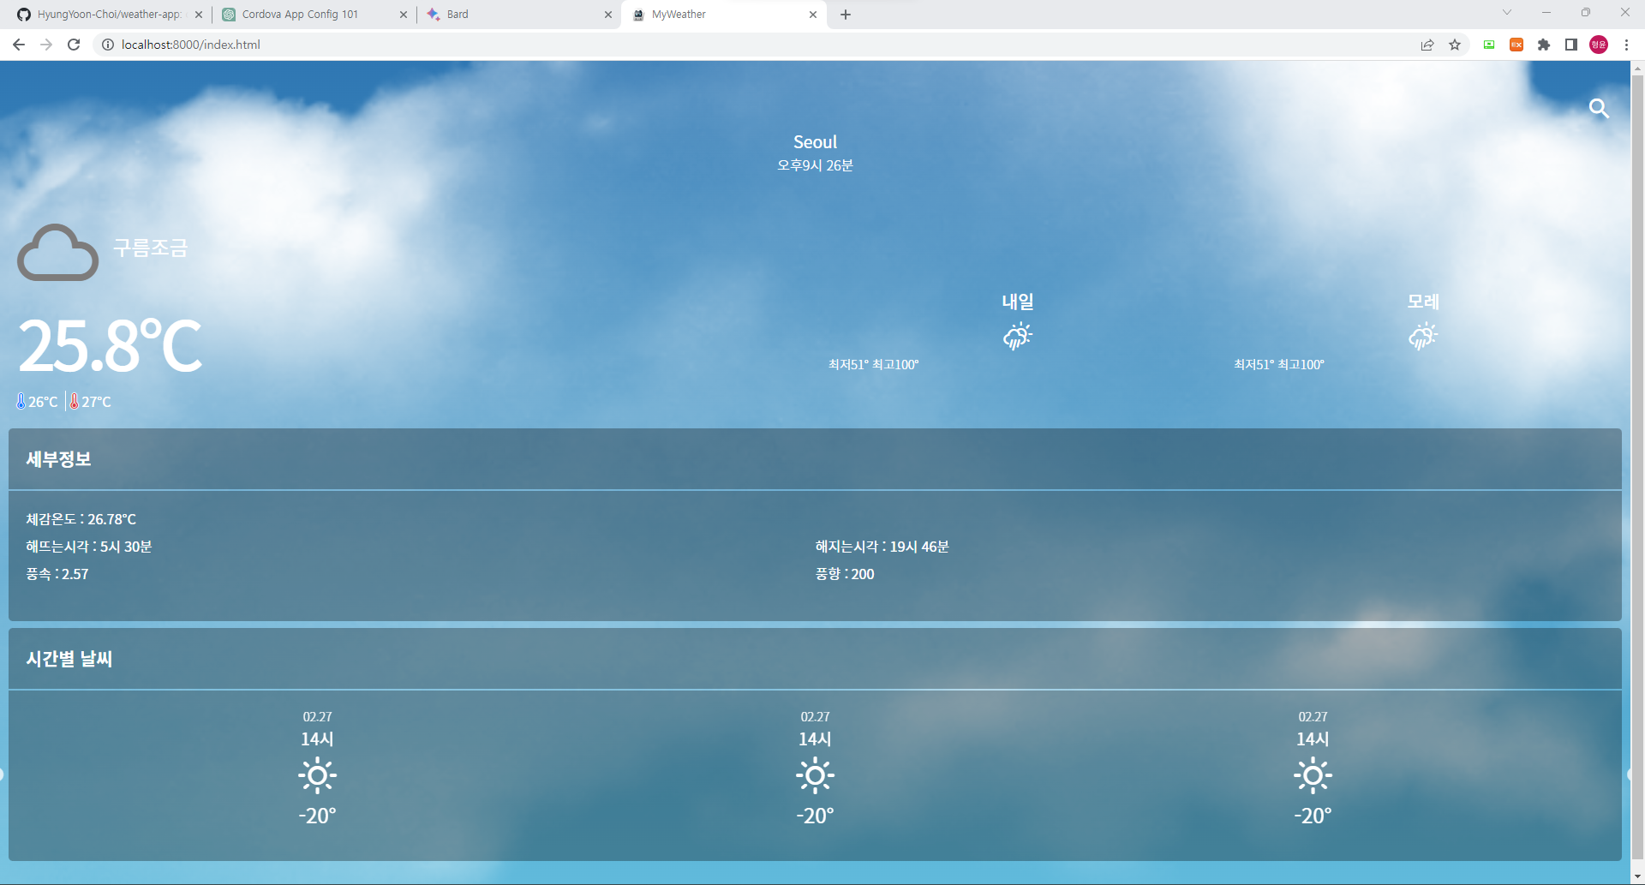Screen dimensions: 1645x885
Task: Click the cloud icon next to 구름조금
Action: tap(57, 251)
